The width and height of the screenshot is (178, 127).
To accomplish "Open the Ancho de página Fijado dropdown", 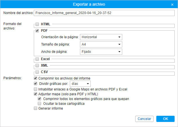I will pos(101,52).
